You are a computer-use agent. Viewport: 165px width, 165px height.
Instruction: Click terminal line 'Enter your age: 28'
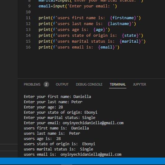click(x=43, y=107)
